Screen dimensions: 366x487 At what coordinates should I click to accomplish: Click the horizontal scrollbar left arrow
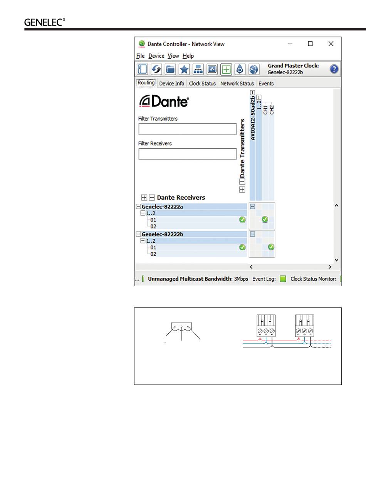[x=251, y=267]
